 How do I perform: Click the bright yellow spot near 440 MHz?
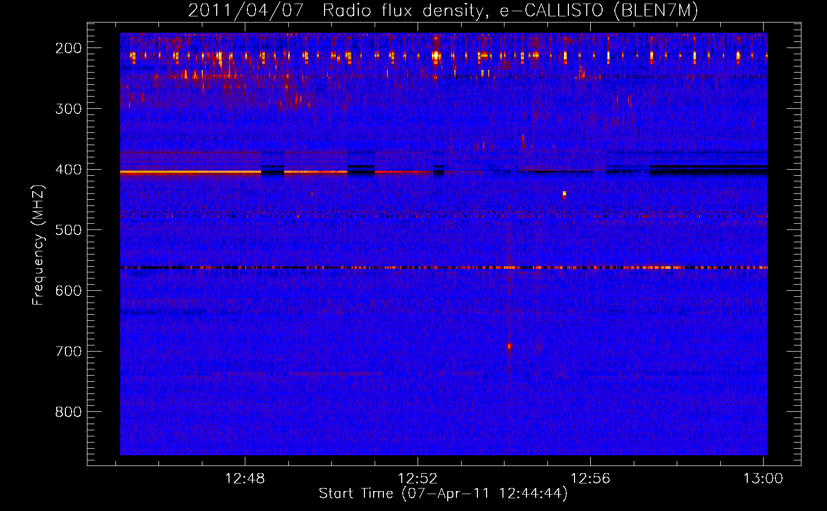point(564,194)
